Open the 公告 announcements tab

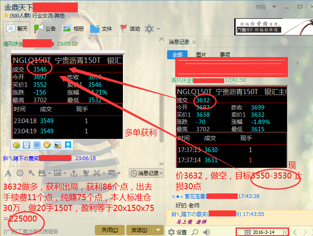point(45,29)
